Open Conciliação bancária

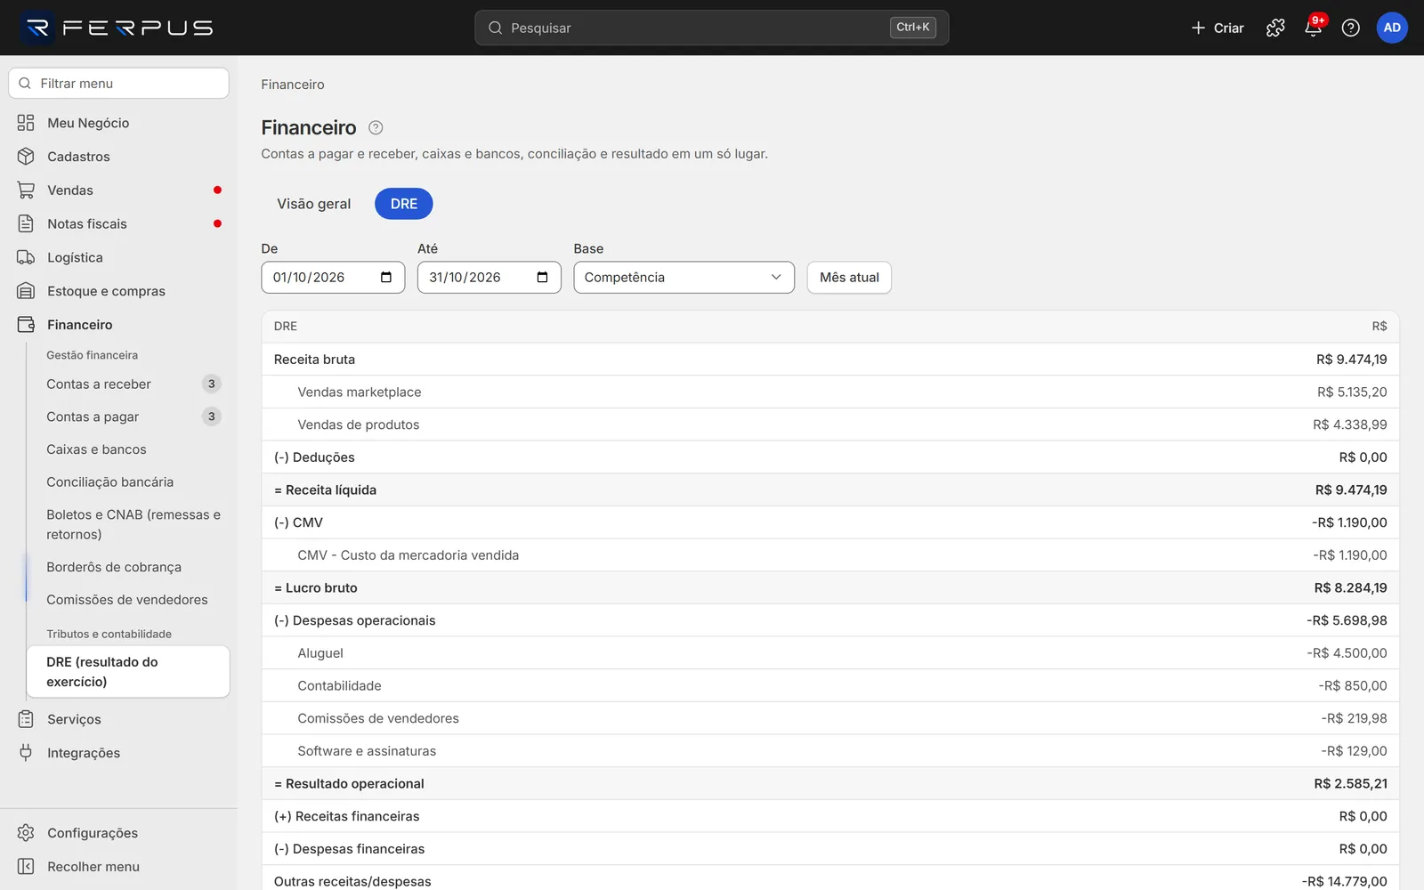[x=128, y=482]
